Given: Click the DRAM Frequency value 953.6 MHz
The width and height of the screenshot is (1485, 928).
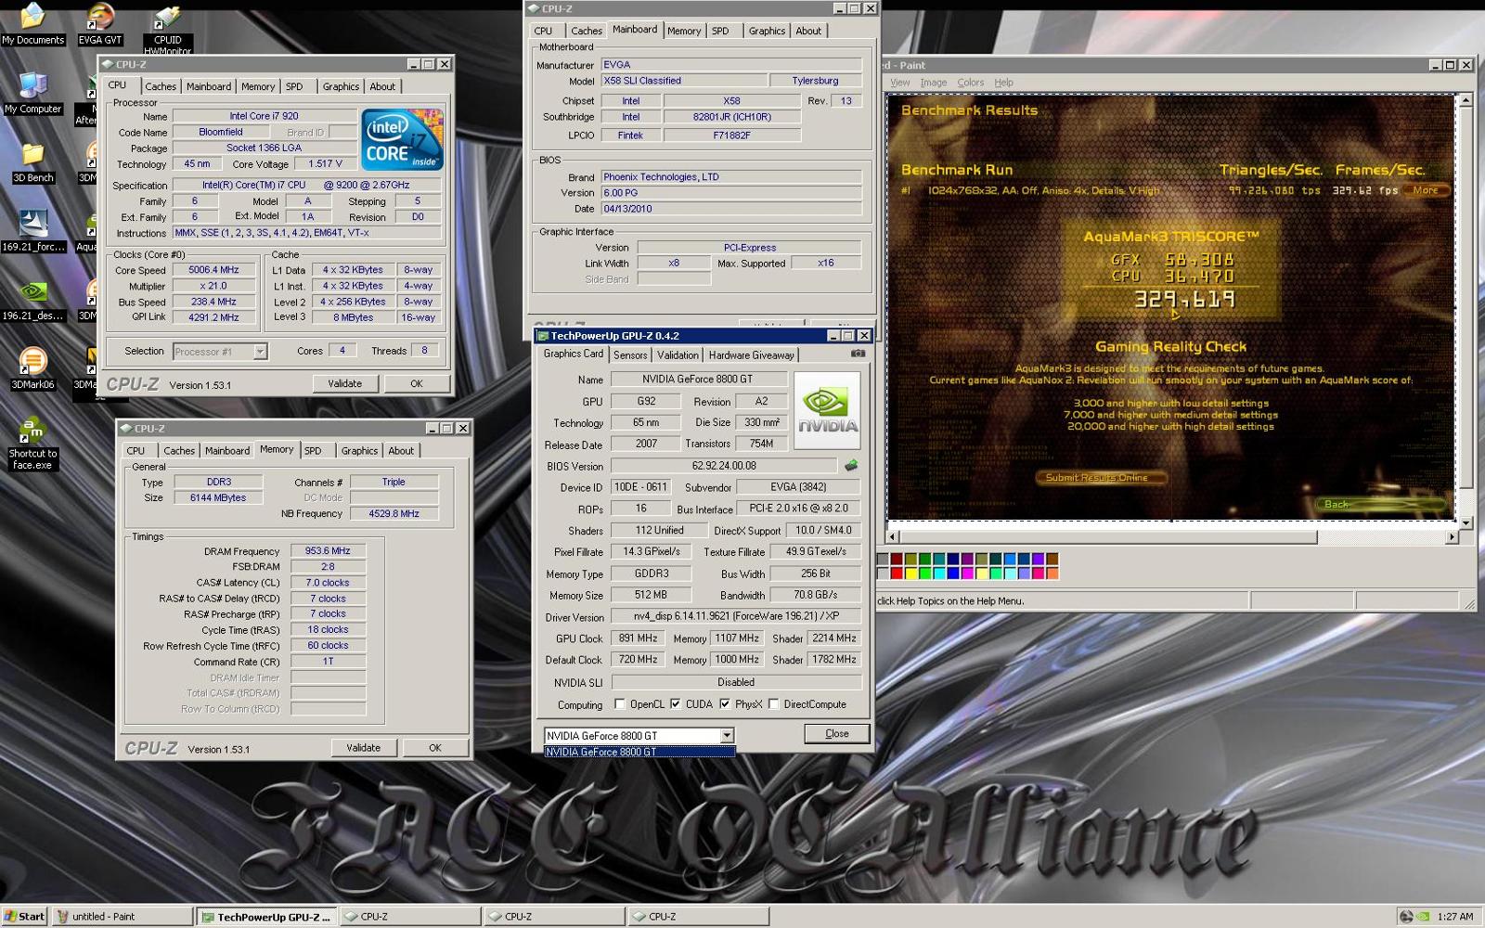Looking at the screenshot, I should (328, 550).
